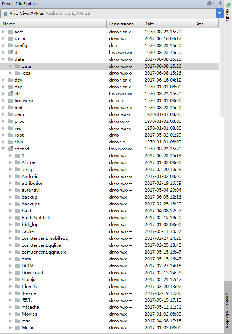Expand the local folder under data
Image resolution: width=232 pixels, height=334 pixels.
10,73
